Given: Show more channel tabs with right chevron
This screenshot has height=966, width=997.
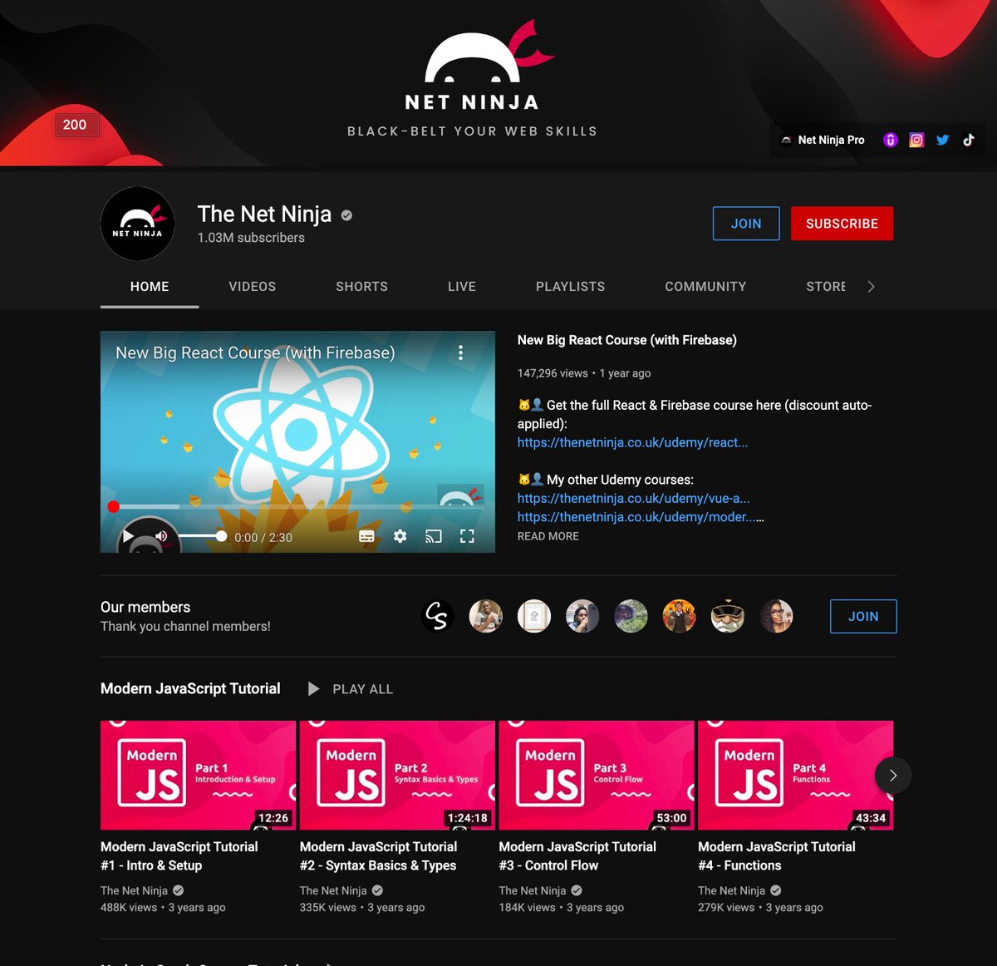Looking at the screenshot, I should tap(871, 286).
